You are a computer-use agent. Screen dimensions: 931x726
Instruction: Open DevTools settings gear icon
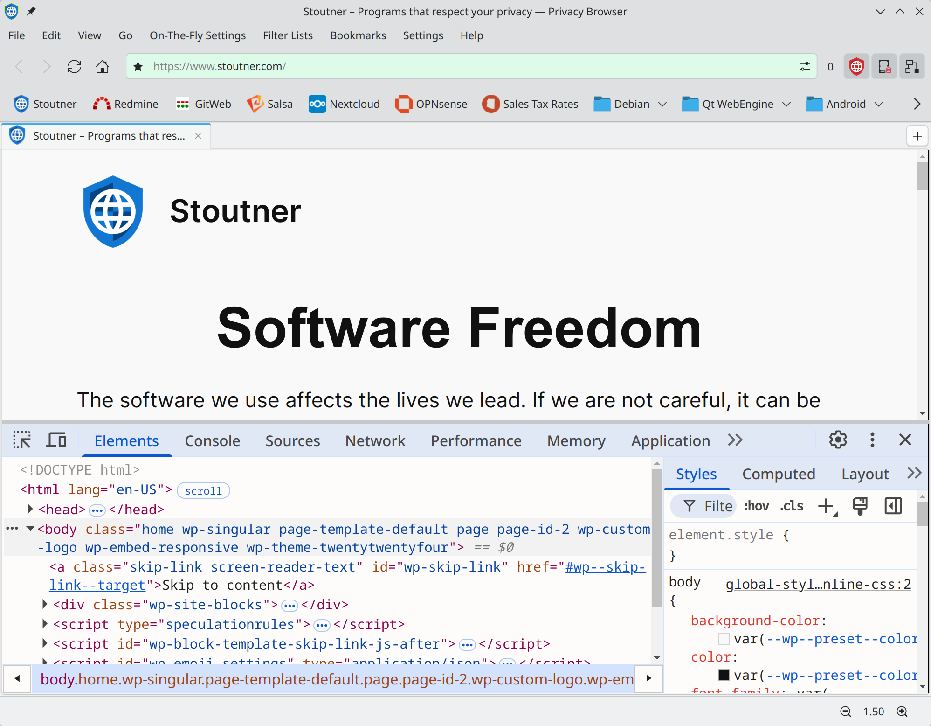pyautogui.click(x=838, y=440)
